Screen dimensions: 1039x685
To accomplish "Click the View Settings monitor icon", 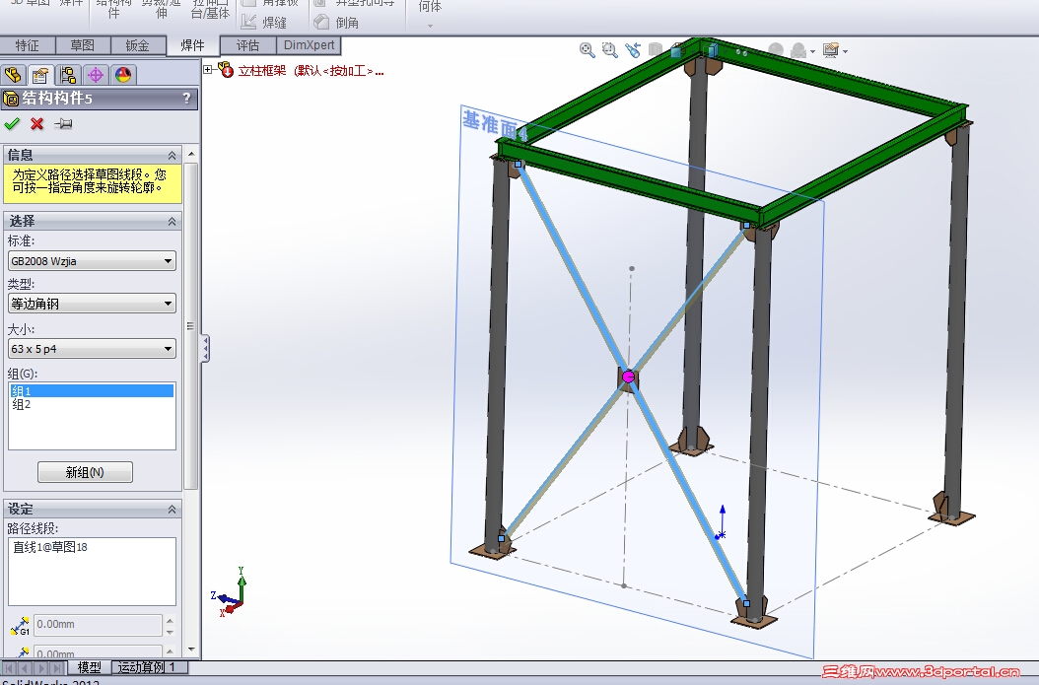I will click(831, 50).
